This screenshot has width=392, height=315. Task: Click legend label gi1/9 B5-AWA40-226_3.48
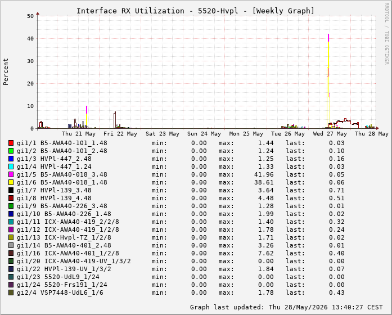(x=62, y=206)
